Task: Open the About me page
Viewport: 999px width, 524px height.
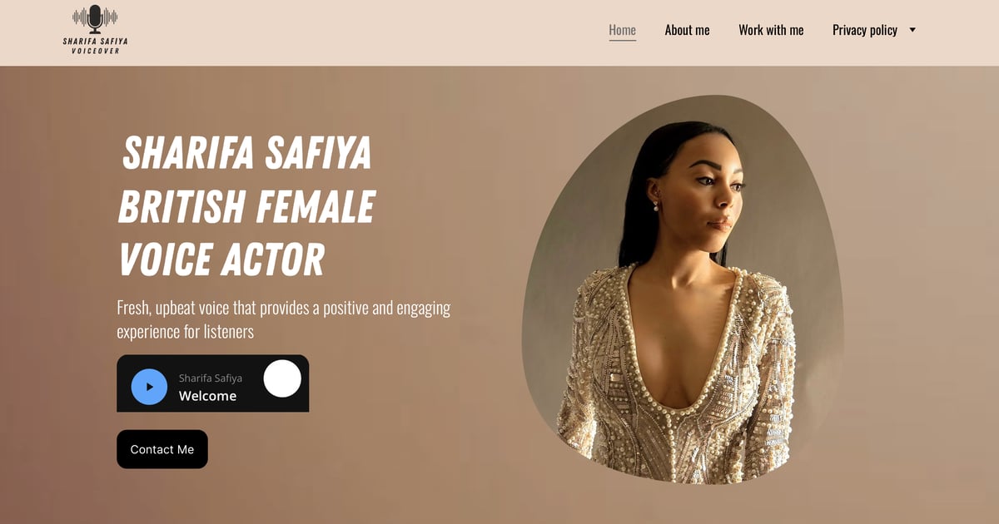Action: 687,30
